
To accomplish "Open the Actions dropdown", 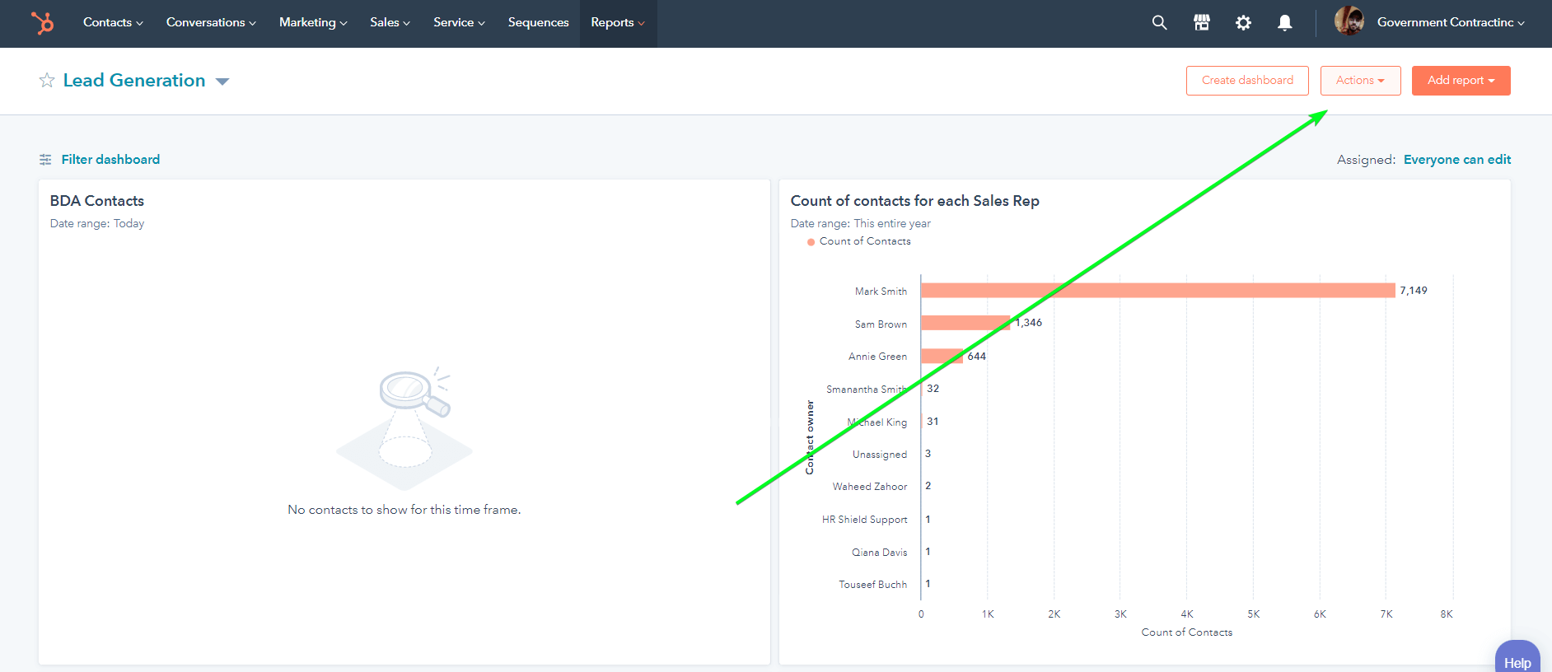I will pyautogui.click(x=1360, y=81).
